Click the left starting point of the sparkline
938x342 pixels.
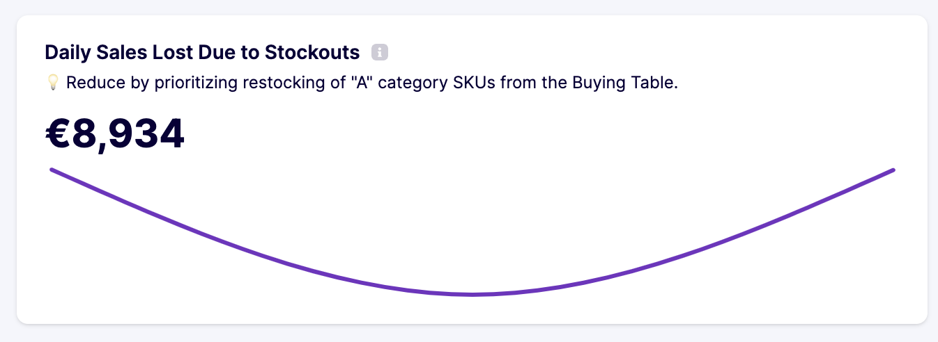click(52, 170)
